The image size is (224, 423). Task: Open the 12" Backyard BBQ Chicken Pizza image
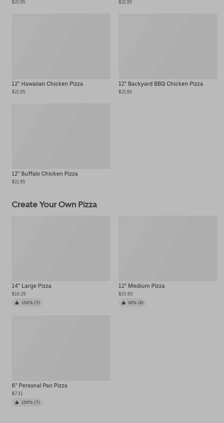pos(168,46)
